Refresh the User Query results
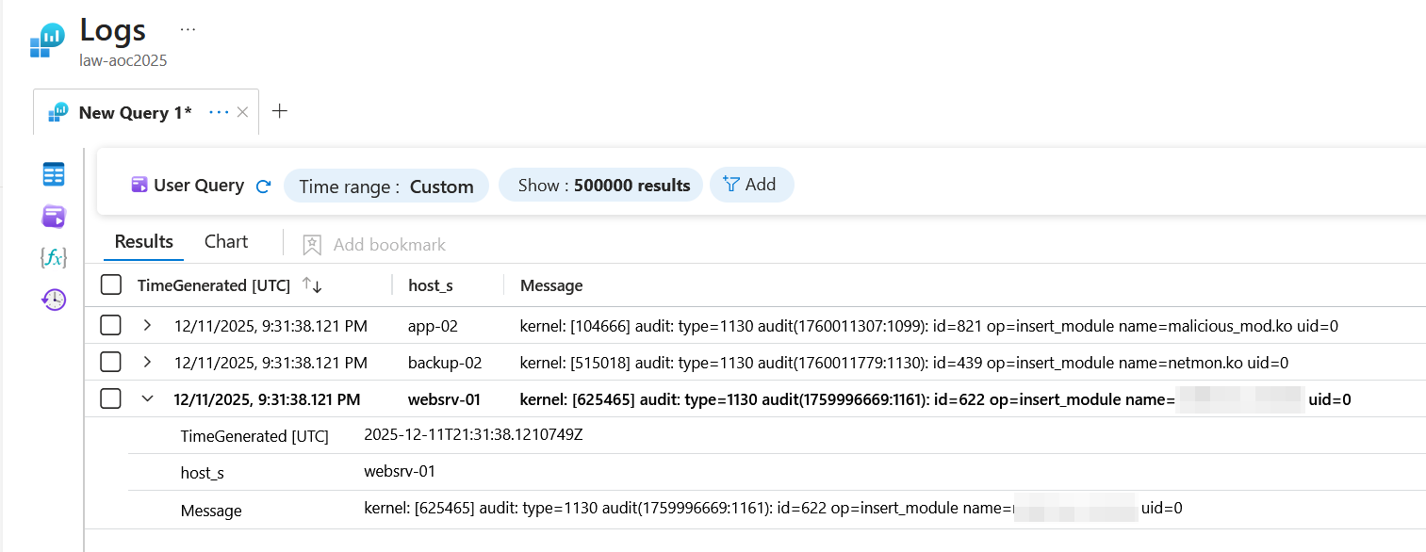 [262, 185]
